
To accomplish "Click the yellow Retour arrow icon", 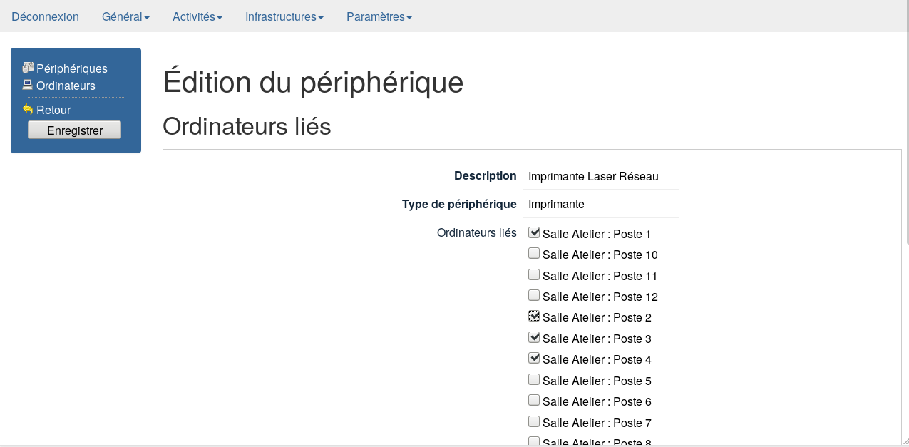I will pos(28,109).
